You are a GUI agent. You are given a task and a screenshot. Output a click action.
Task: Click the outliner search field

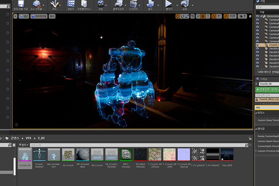[x=267, y=7]
